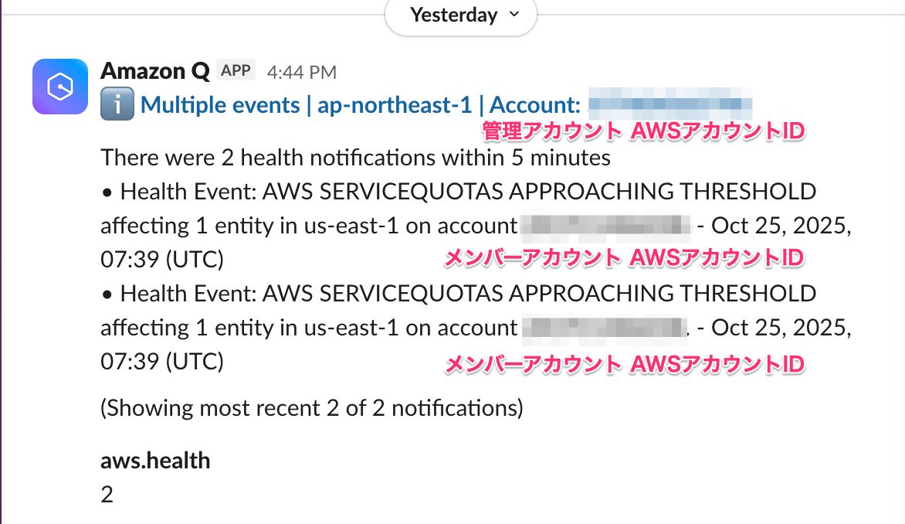Viewport: 905px width, 524px height.
Task: Click the value 2 under aws.health
Action: click(x=107, y=495)
